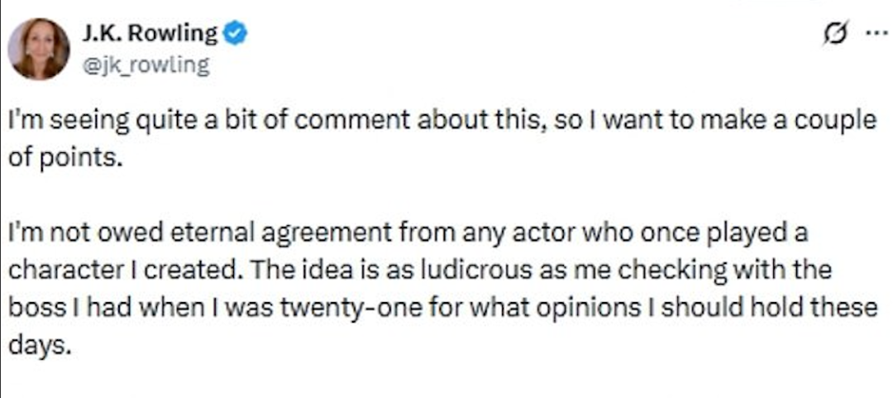Open the three-dot more options menu

coord(873,34)
